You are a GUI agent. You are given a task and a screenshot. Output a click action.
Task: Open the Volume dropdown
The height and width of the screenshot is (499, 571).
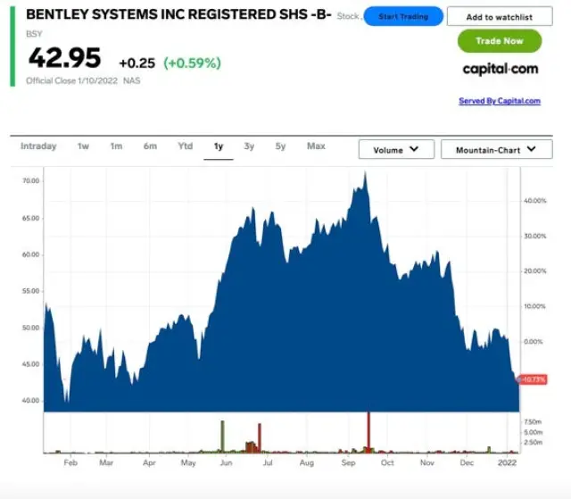point(396,150)
